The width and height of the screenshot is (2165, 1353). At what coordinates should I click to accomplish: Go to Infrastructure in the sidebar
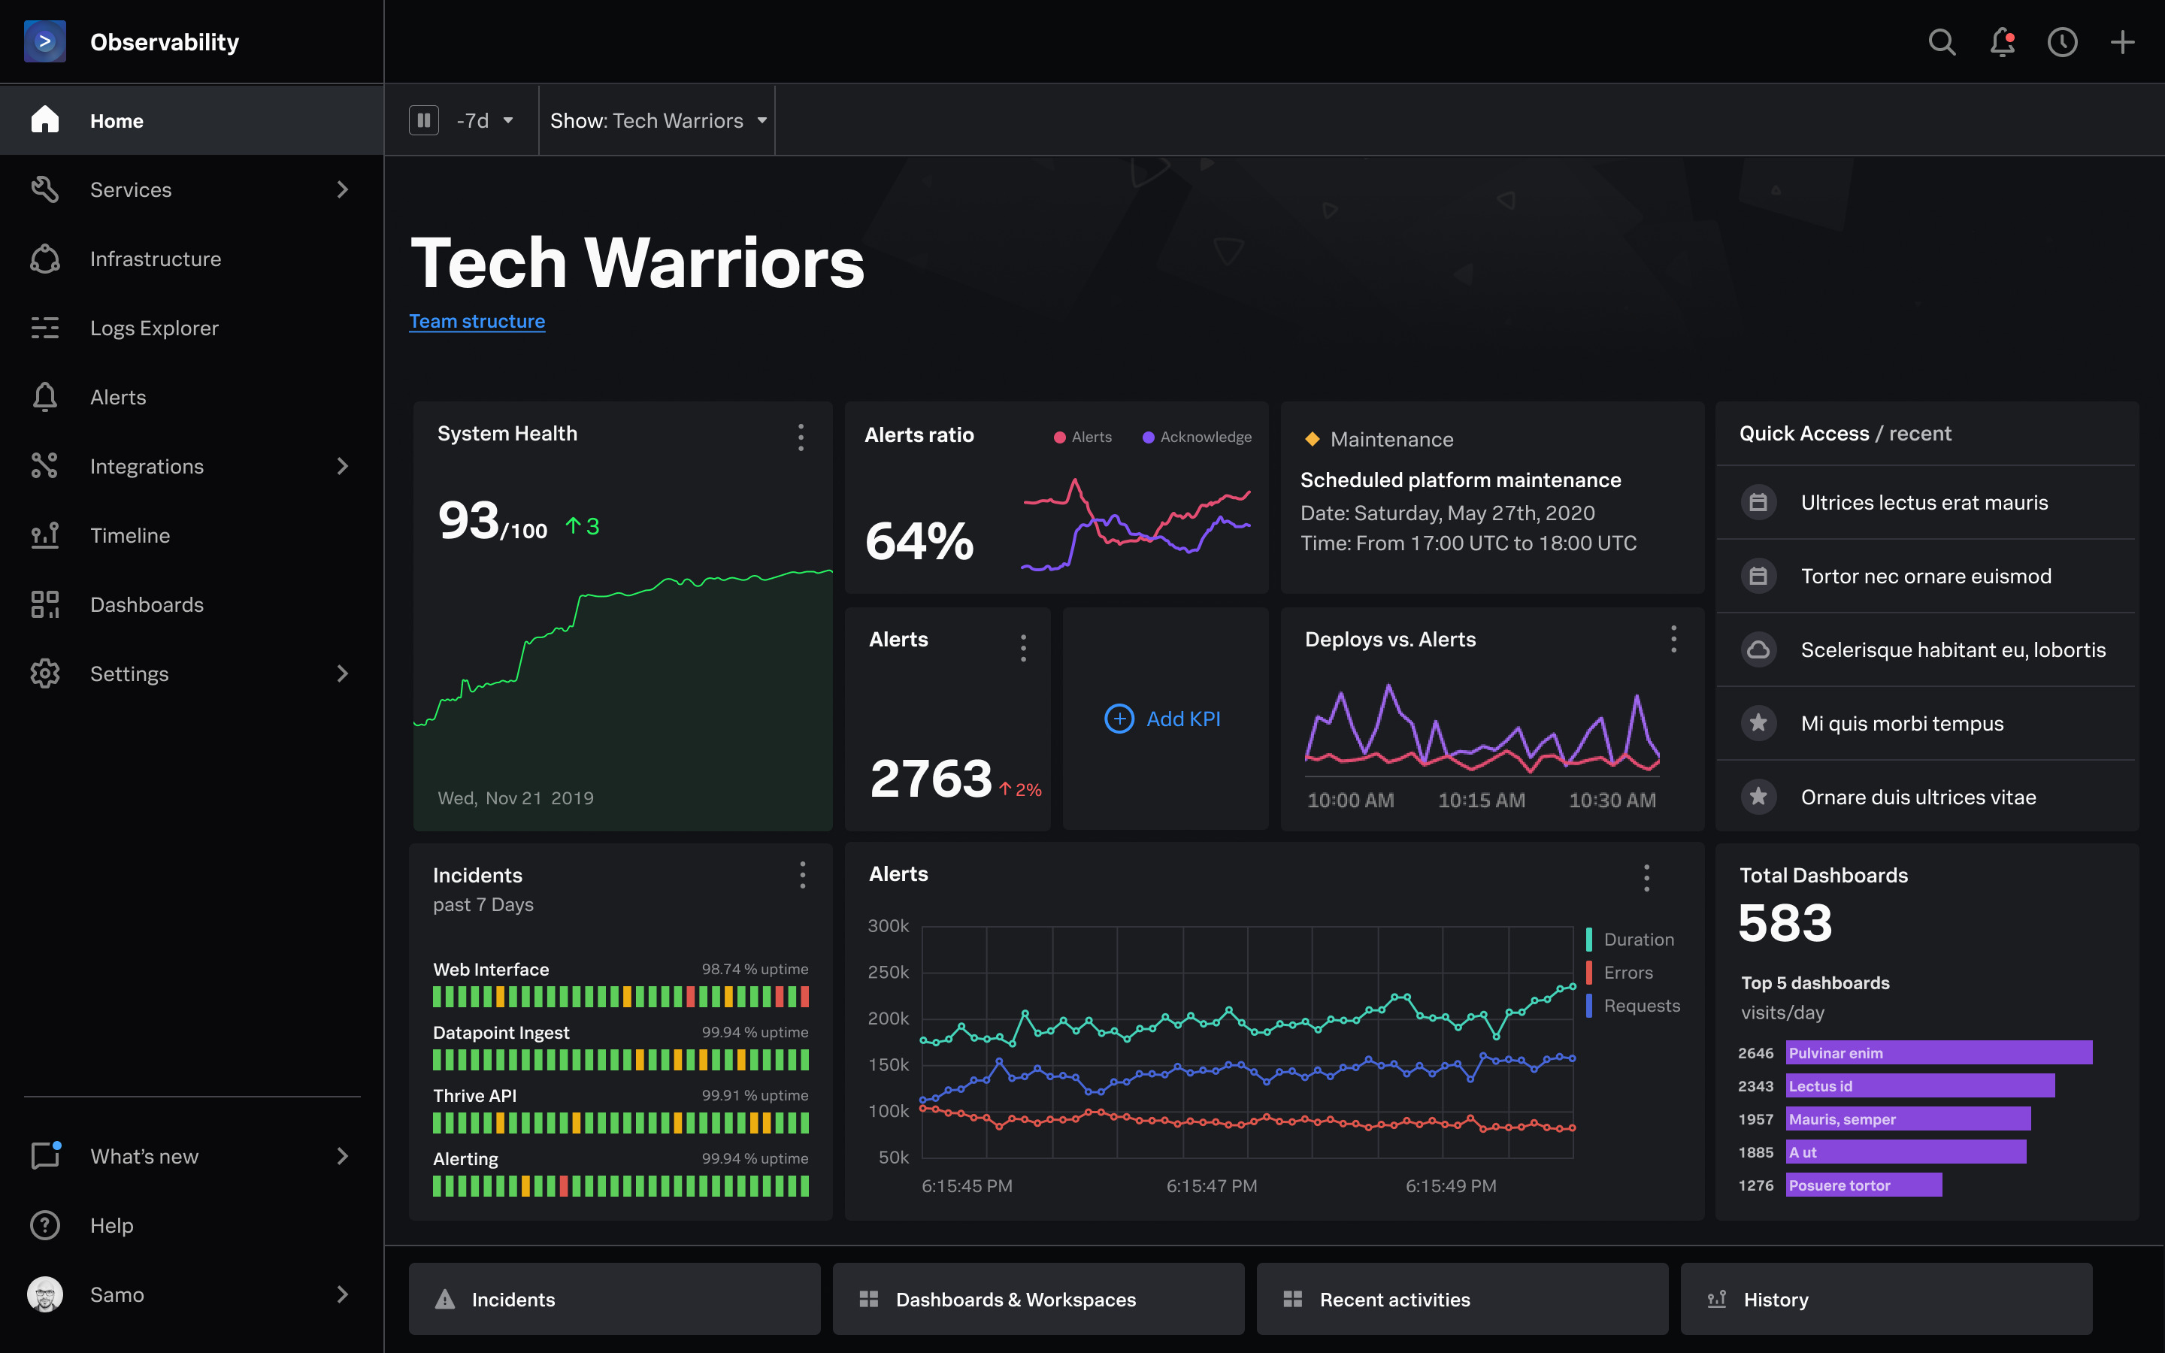pos(155,259)
